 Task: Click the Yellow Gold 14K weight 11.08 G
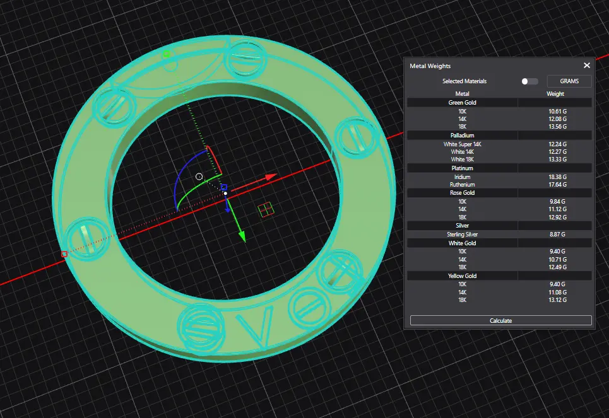[557, 293]
